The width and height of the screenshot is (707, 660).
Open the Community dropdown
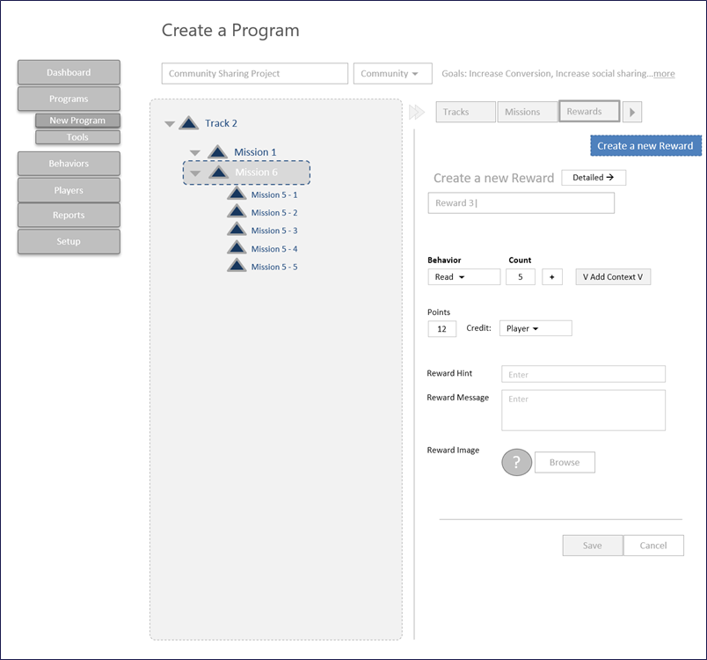392,74
